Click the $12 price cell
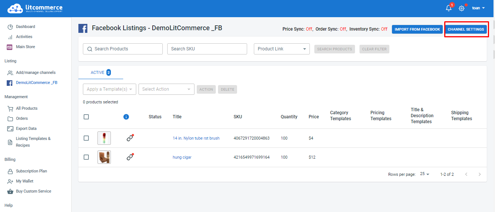Screen dimensions: 495x212 click(x=312, y=158)
